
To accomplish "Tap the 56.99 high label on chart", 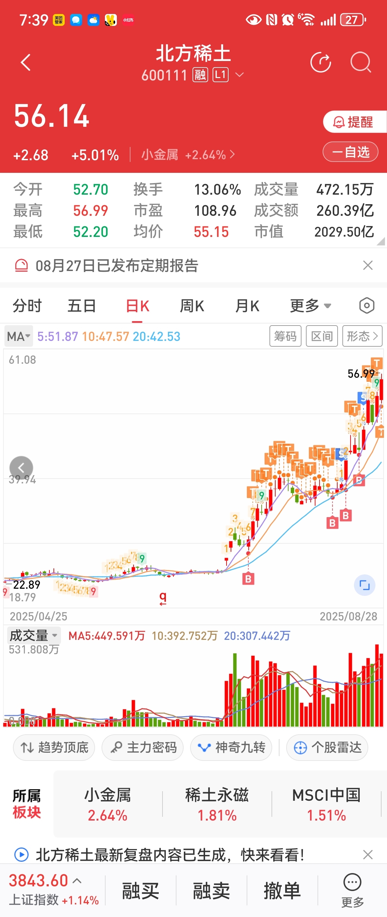I will [361, 373].
